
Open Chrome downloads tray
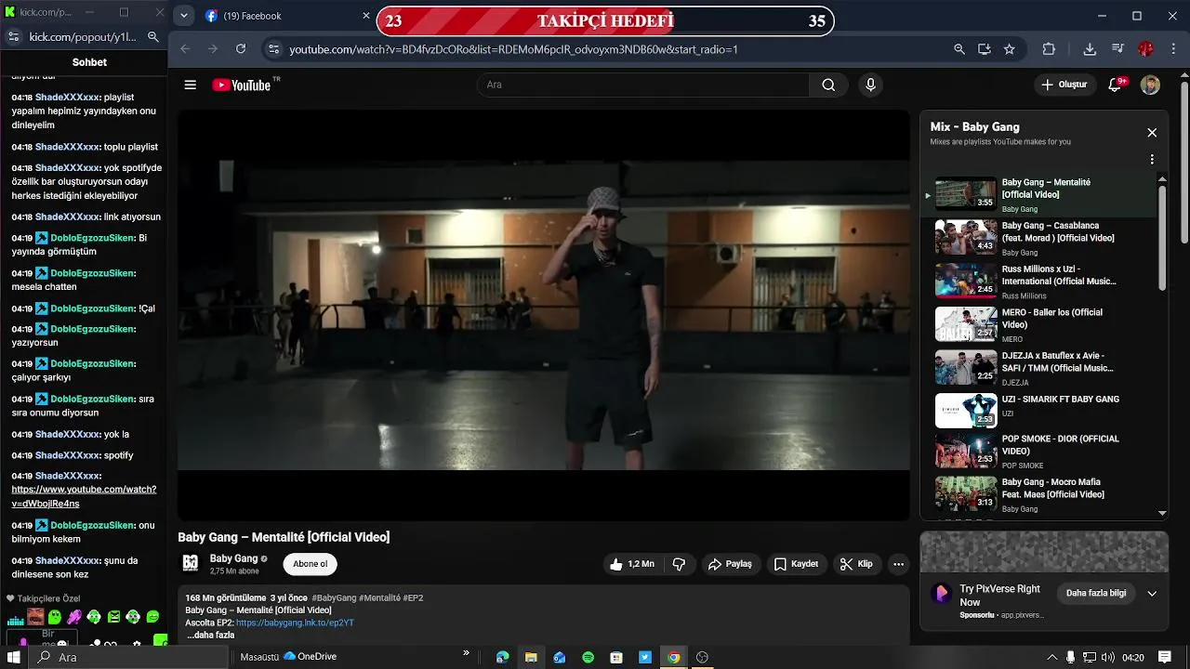[1090, 49]
